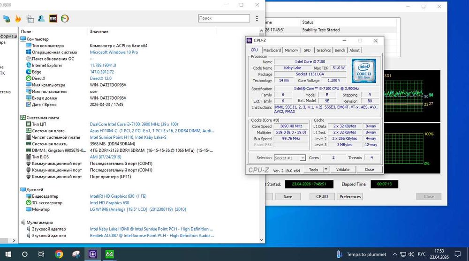Click the Видеоадаптер row icon
Screen dimensions: 469x261
29,196
